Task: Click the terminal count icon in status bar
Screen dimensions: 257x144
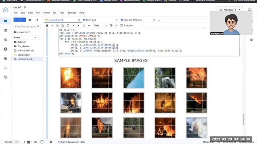Action: click(28, 142)
